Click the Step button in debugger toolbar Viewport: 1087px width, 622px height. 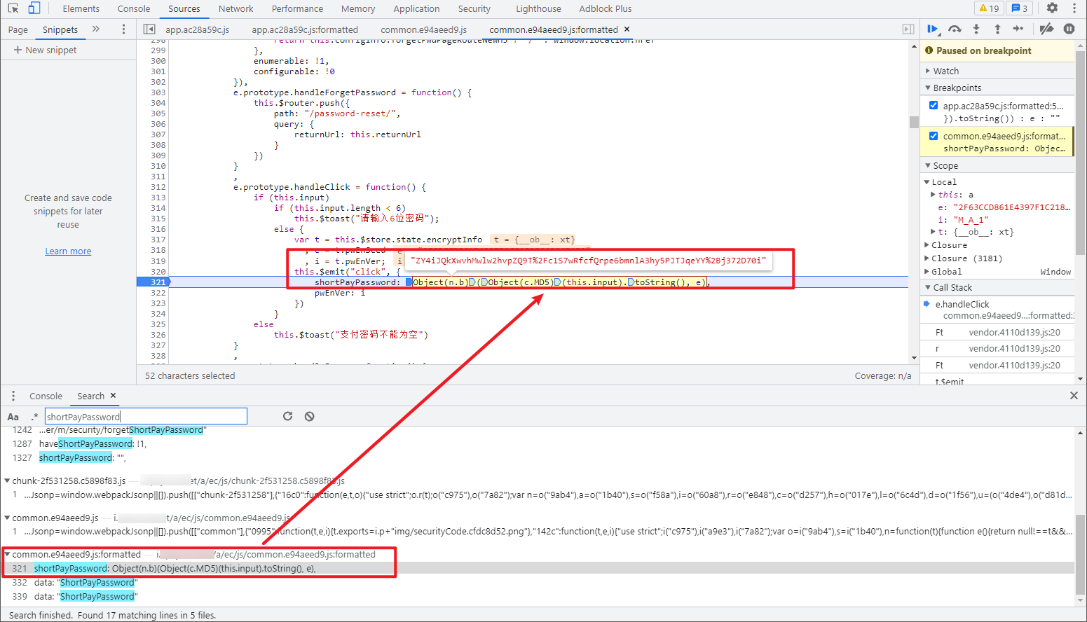1018,29
